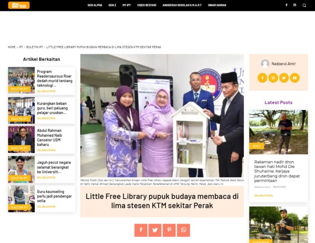315x243 pixels.
Task: Open the author's Twitter circle icon
Action: pyautogui.click(x=284, y=78)
